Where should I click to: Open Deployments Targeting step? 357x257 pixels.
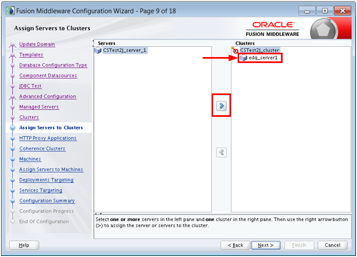coord(46,180)
